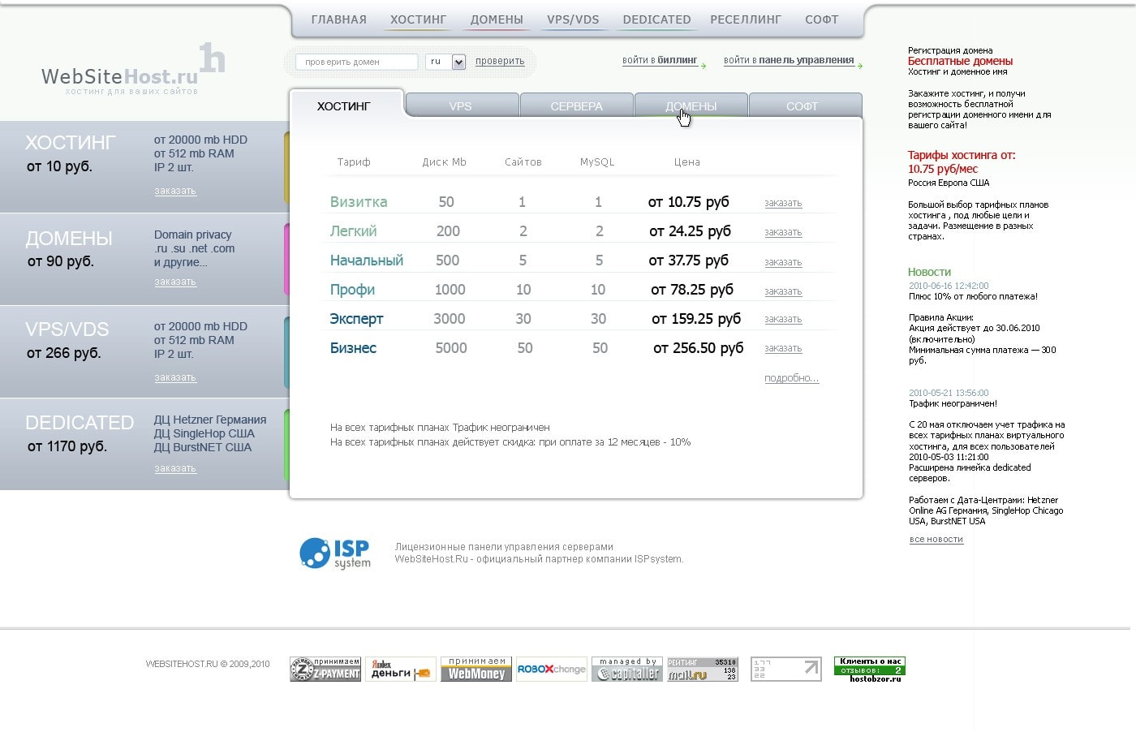Click the Z-Payment badge in the footer
Viewport: 1136px width, 732px height.
coord(325,670)
